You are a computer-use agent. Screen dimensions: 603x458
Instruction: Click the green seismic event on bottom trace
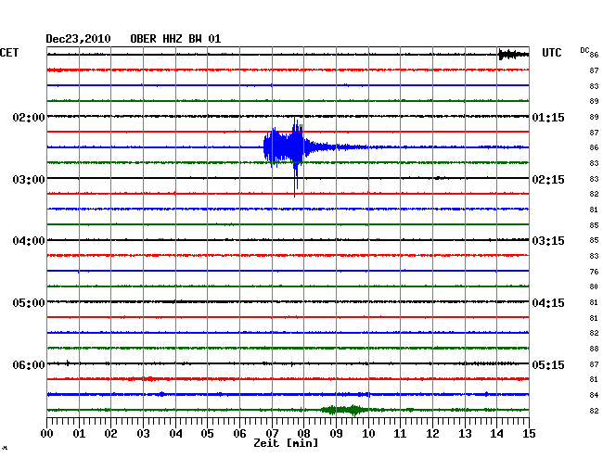coord(345,410)
